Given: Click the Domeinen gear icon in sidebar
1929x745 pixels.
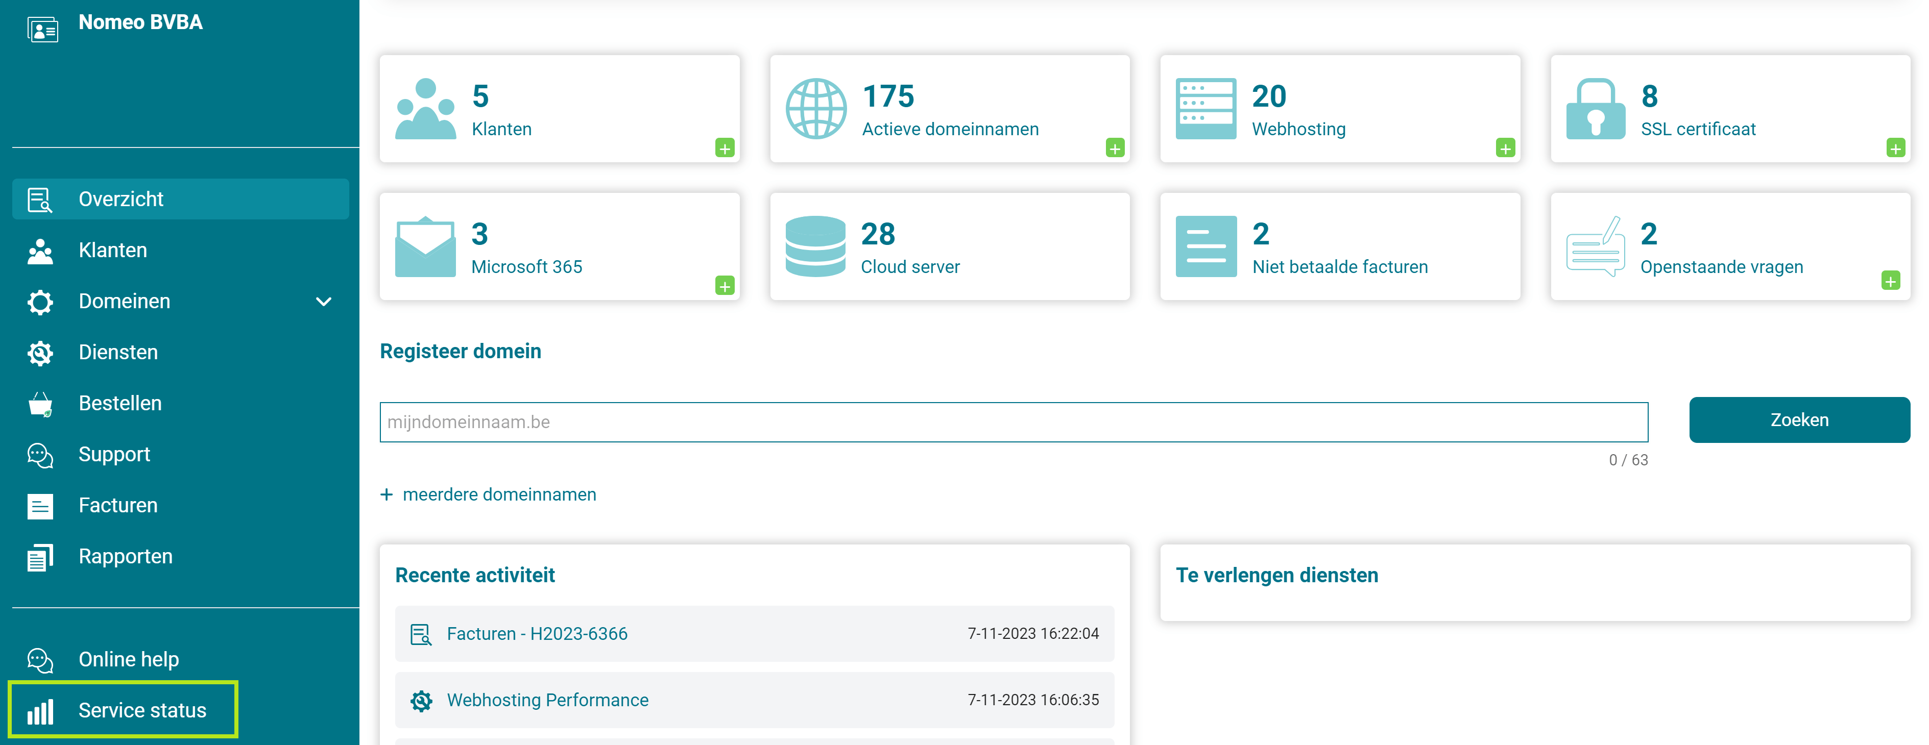Looking at the screenshot, I should [x=40, y=302].
